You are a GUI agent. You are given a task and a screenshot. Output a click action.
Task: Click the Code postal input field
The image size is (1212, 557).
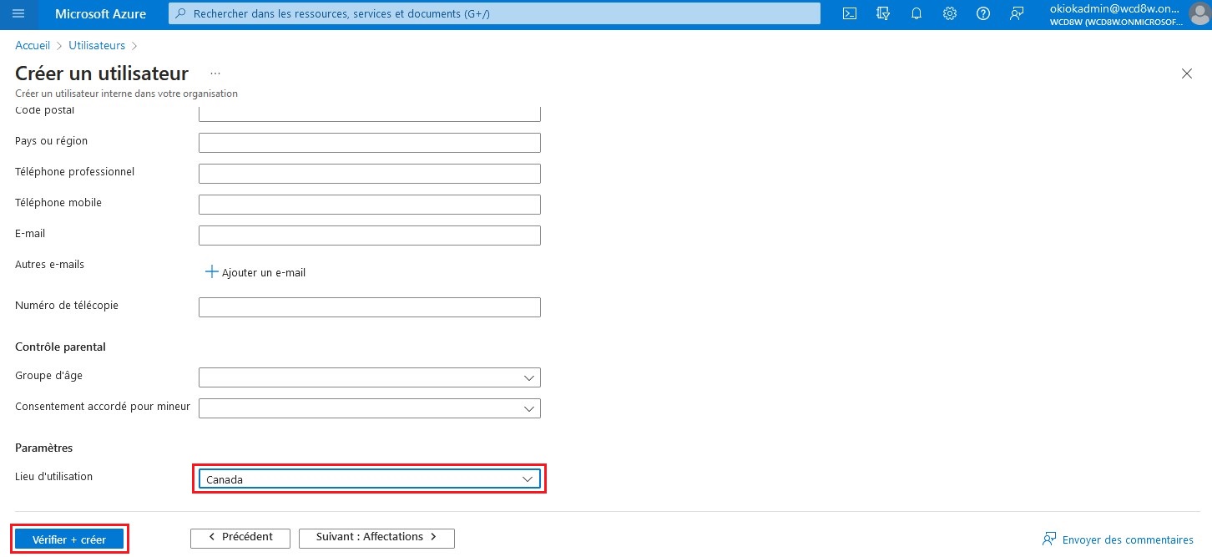[370, 114]
